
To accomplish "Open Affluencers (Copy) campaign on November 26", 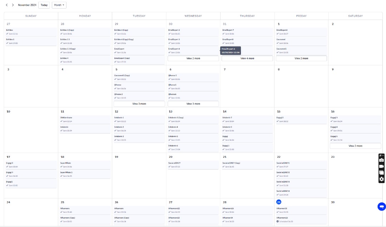I will [139, 220].
